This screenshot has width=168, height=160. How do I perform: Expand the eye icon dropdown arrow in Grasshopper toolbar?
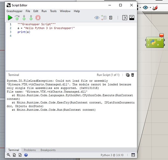(150, 8)
